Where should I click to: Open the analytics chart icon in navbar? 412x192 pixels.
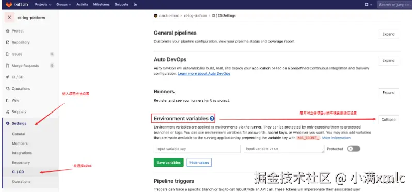tap(136, 5)
